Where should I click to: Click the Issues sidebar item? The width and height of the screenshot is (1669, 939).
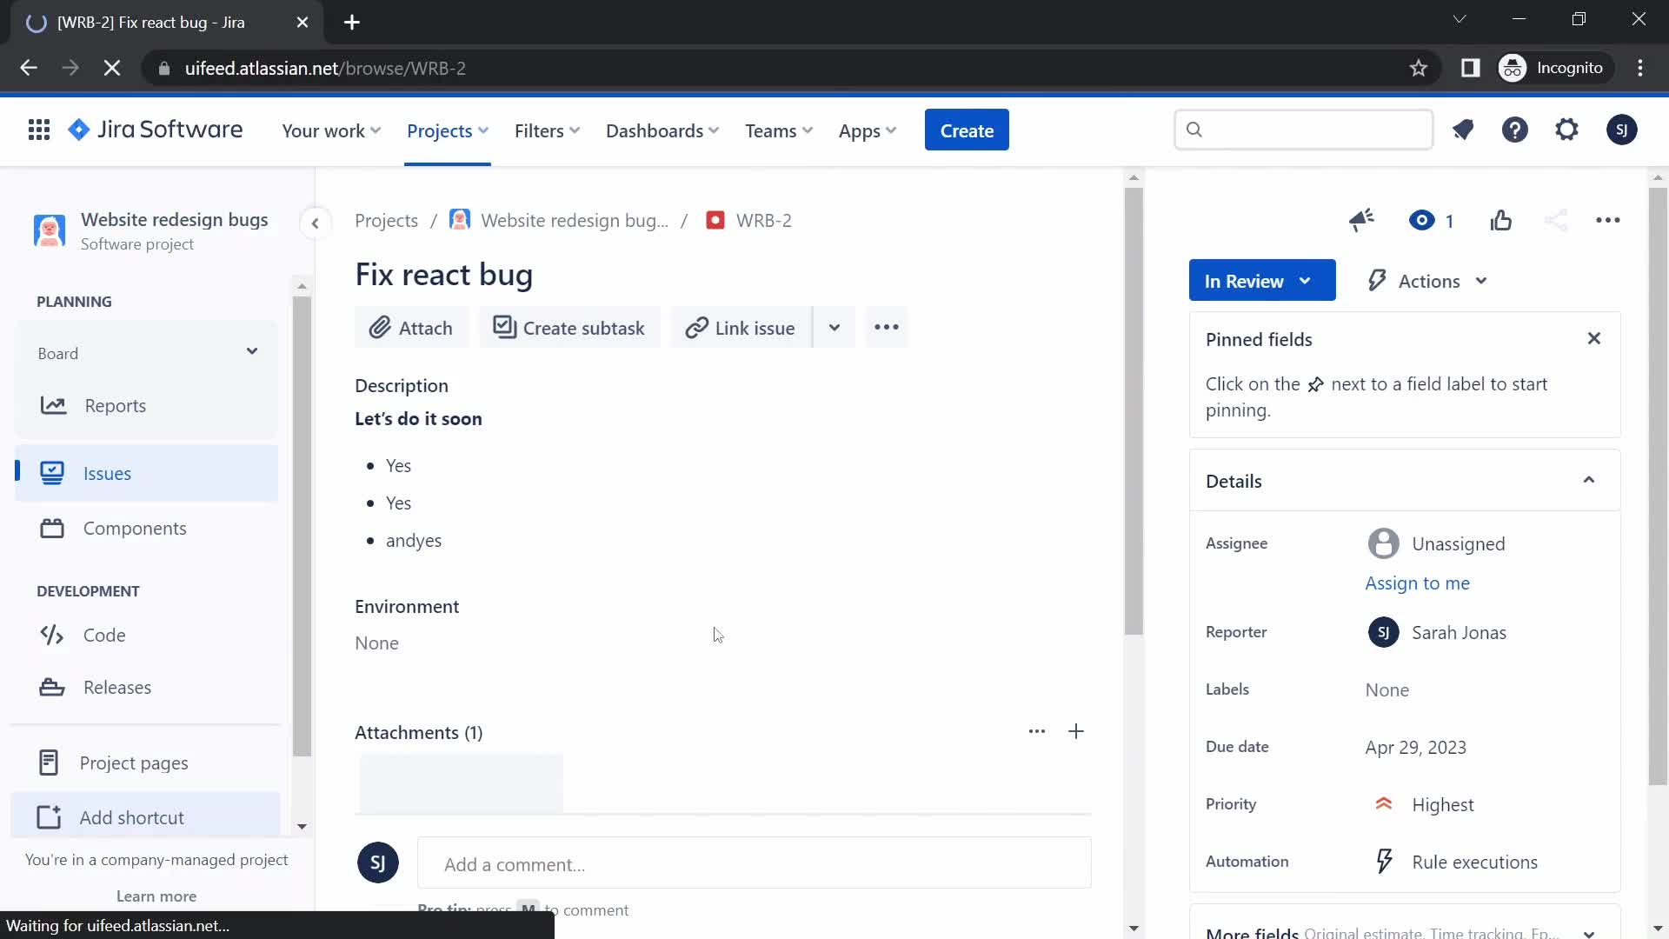pyautogui.click(x=108, y=472)
